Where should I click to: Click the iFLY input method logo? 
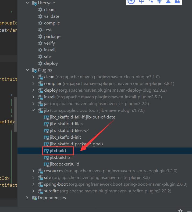(131, 2)
